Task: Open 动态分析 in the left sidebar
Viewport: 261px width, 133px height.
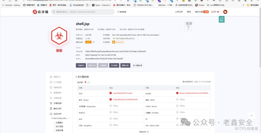Action: [57, 114]
